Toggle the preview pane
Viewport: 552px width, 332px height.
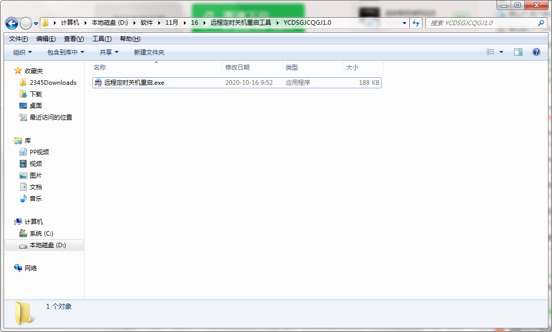[x=518, y=51]
